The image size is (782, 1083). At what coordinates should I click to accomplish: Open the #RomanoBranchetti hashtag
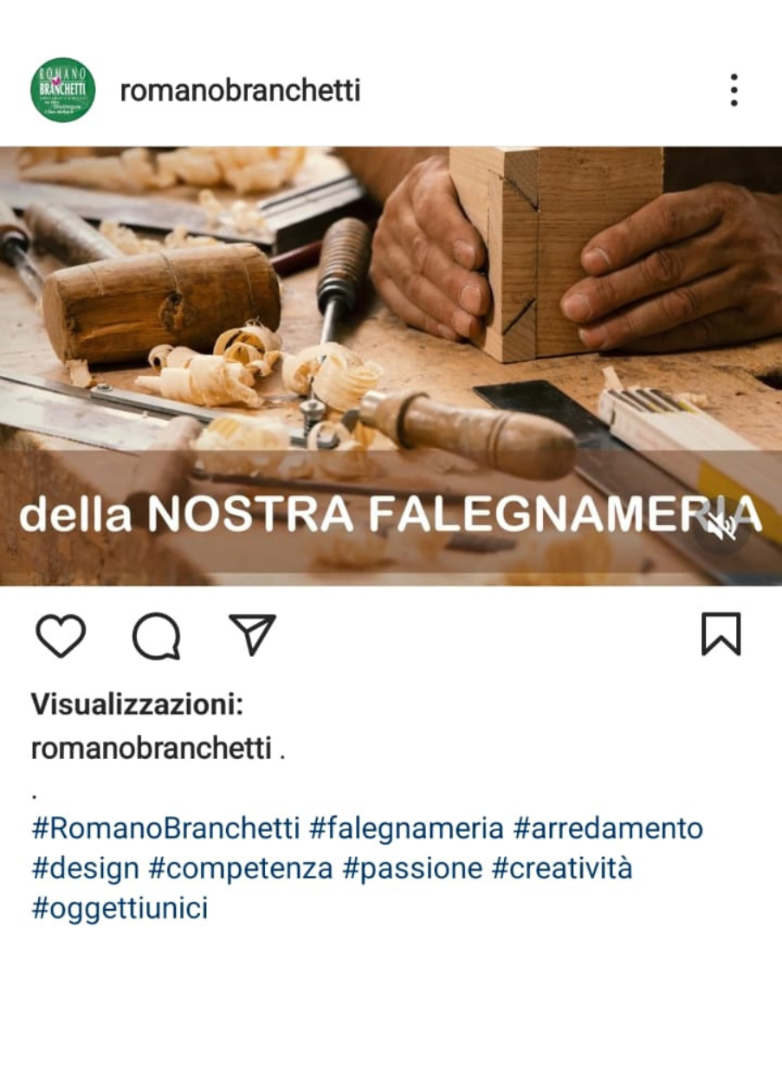click(165, 828)
